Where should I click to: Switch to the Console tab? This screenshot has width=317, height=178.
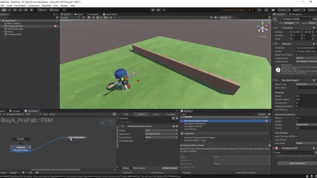click(x=14, y=111)
